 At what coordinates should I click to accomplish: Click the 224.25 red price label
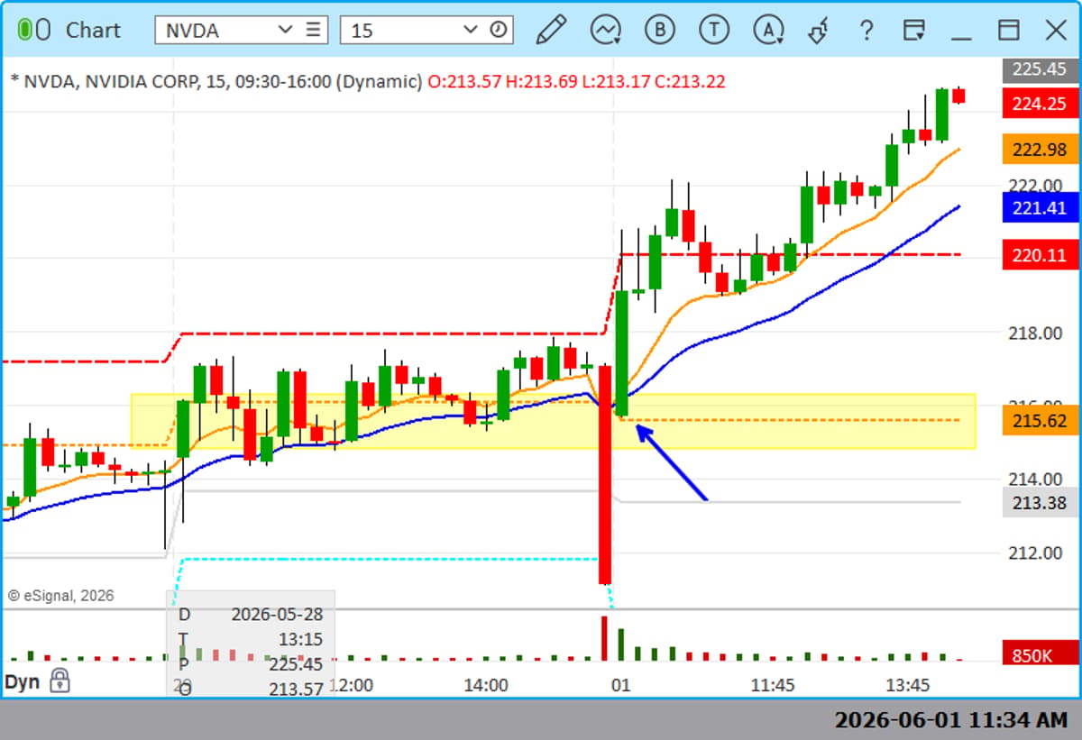click(1040, 104)
